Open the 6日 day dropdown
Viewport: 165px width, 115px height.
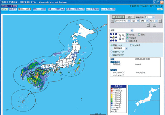tap(135, 21)
